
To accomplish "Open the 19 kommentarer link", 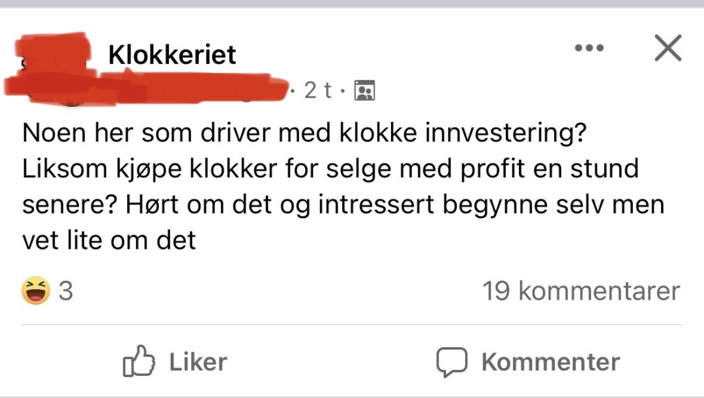I will point(581,291).
